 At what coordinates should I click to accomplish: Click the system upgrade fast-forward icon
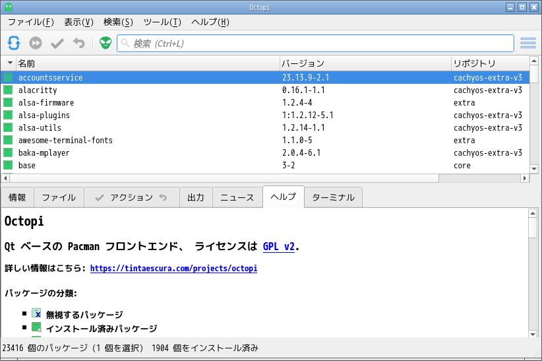36,44
